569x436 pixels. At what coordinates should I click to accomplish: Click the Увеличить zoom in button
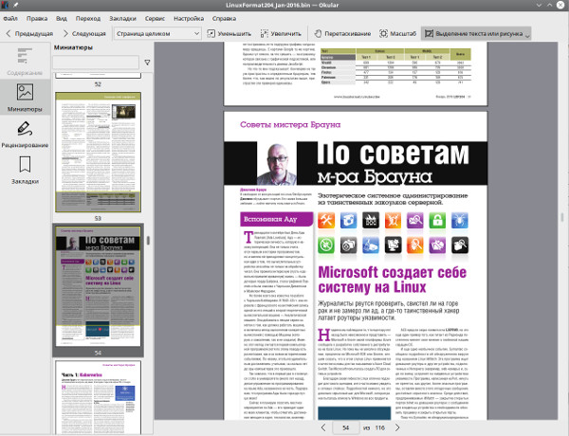[281, 34]
